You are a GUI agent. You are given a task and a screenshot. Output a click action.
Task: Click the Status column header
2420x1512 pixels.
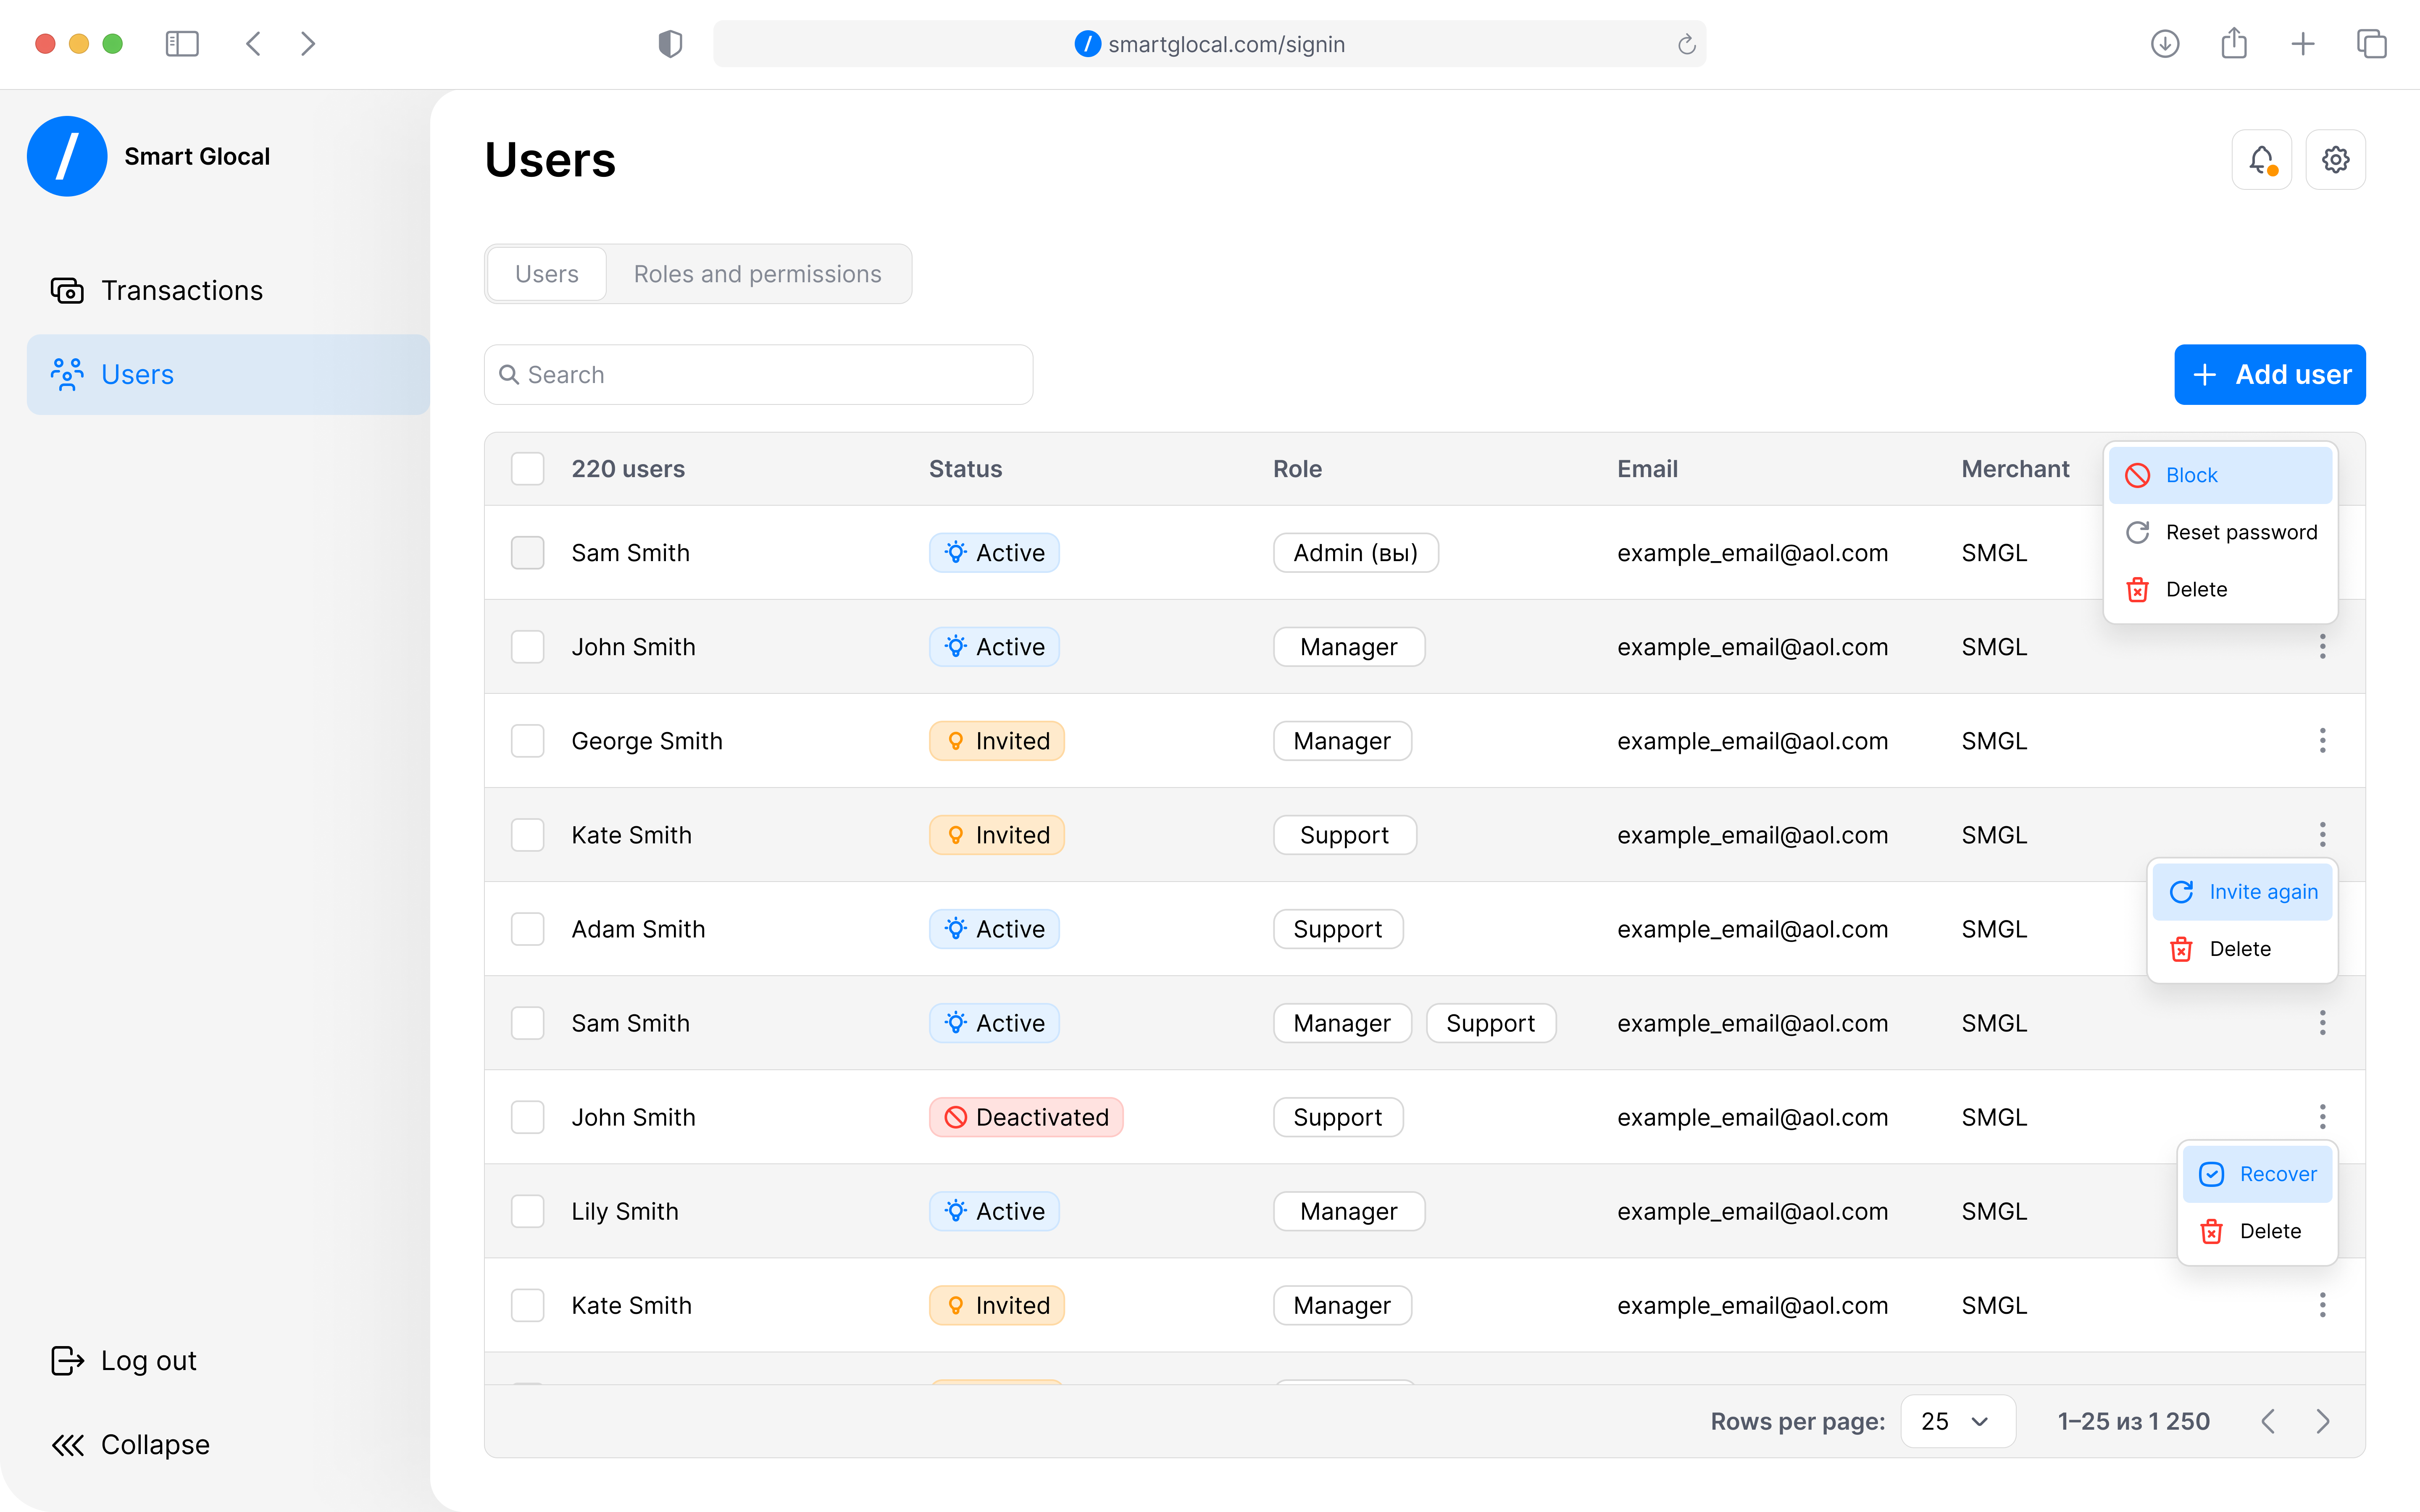pyautogui.click(x=965, y=469)
